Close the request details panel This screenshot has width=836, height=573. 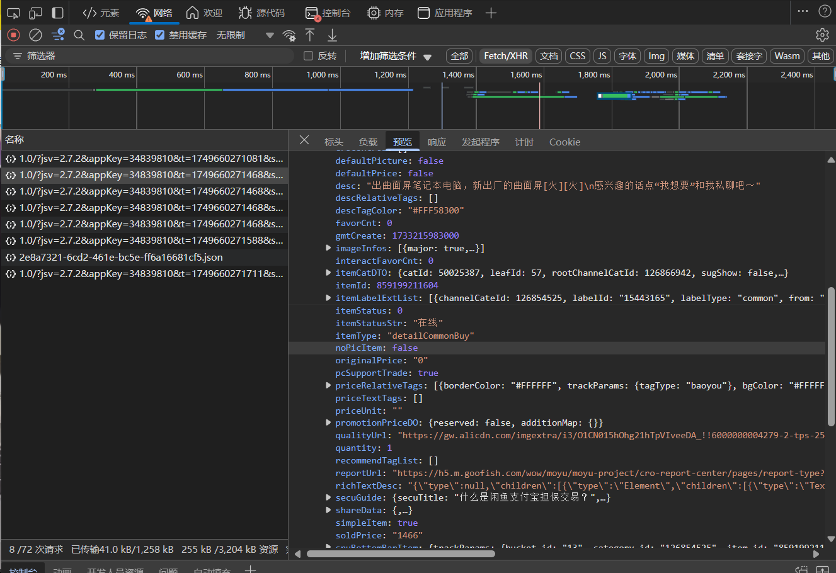click(304, 140)
